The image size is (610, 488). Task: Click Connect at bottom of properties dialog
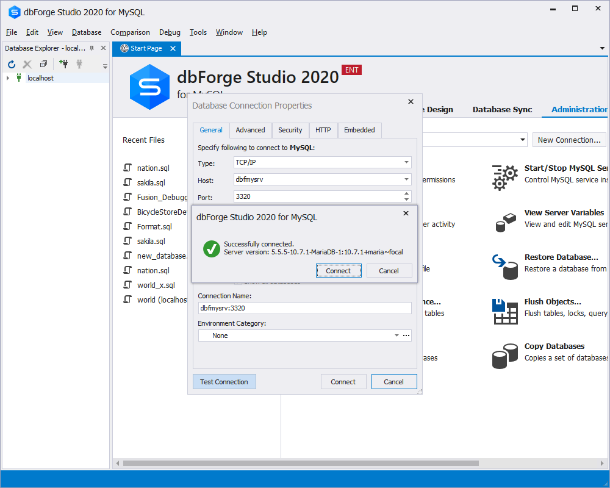pyautogui.click(x=343, y=382)
